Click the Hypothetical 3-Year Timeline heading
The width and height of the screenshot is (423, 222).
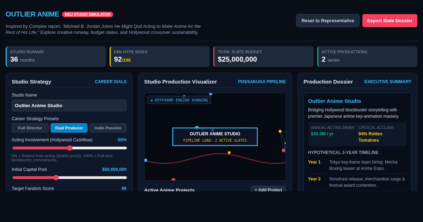(343, 153)
